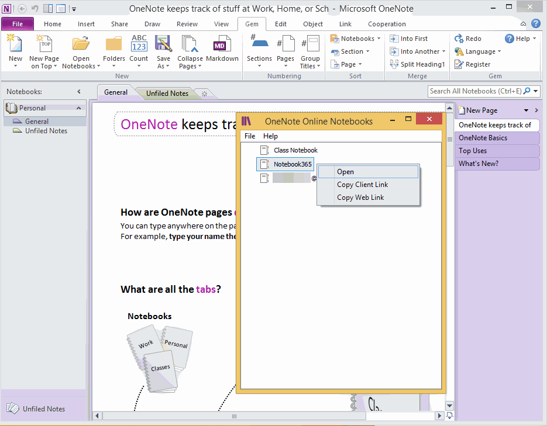
Task: Click the Back arrow in quick access toolbar
Action: (22, 9)
